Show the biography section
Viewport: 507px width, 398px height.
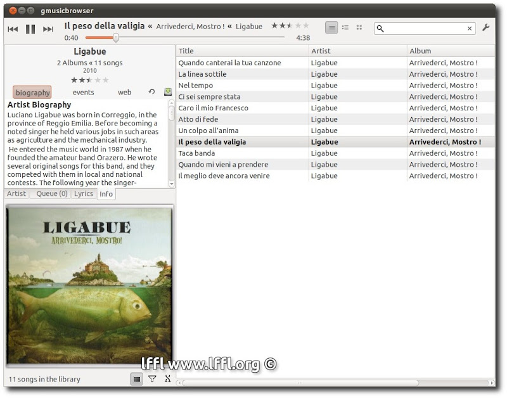[32, 93]
